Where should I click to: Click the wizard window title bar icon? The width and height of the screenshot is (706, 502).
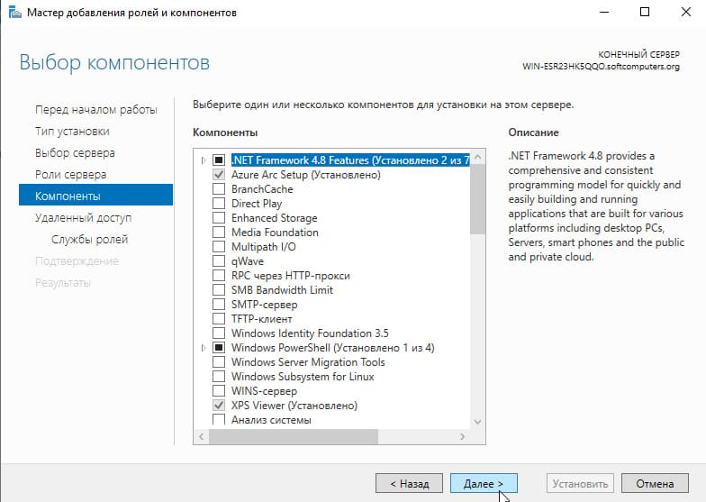click(x=14, y=13)
